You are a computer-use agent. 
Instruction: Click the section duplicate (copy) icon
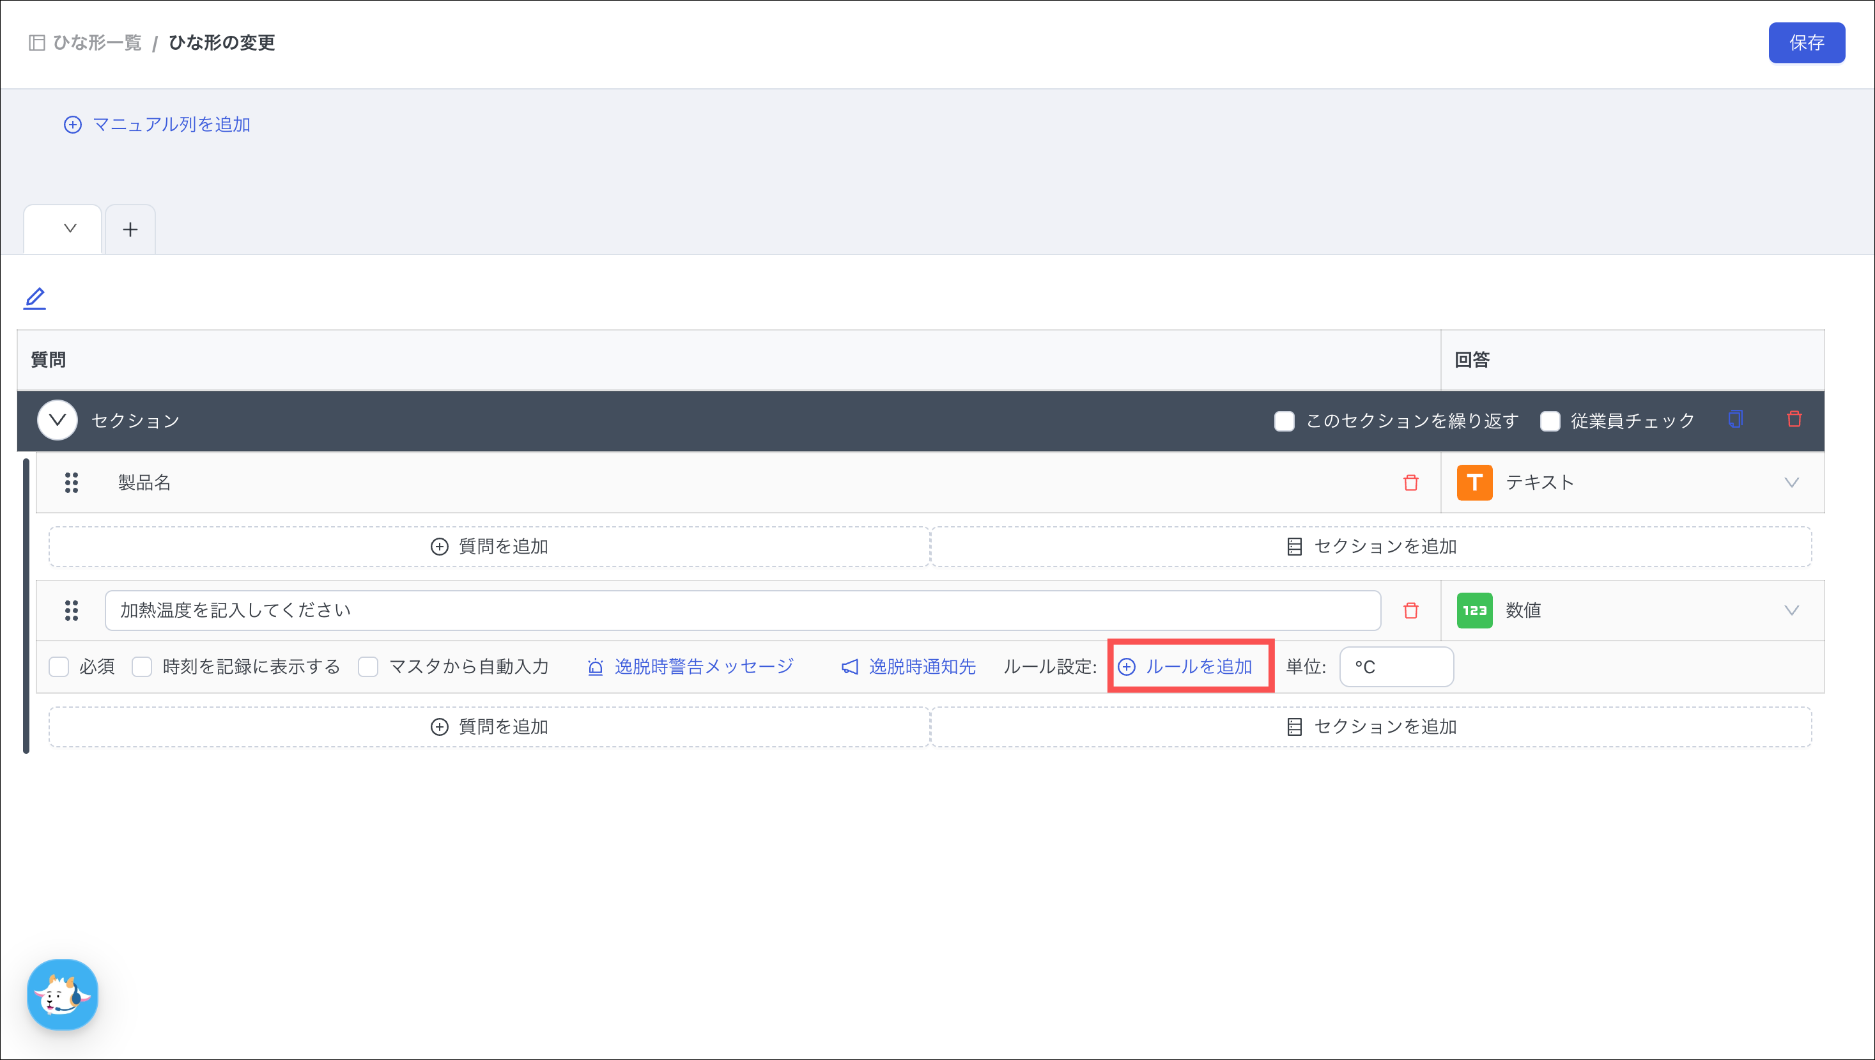tap(1735, 419)
